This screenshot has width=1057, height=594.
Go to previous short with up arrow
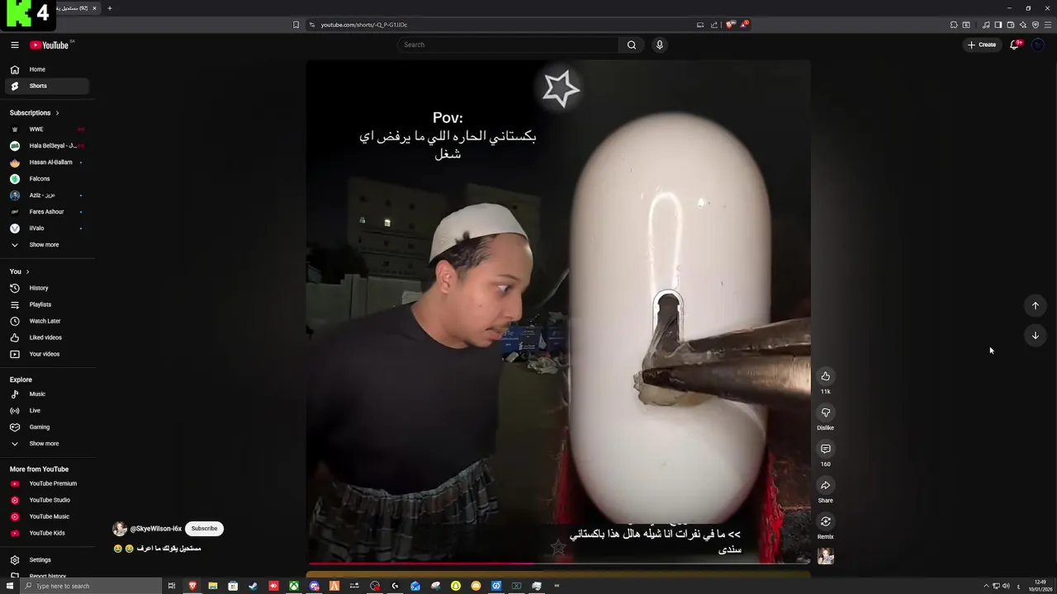click(1036, 305)
